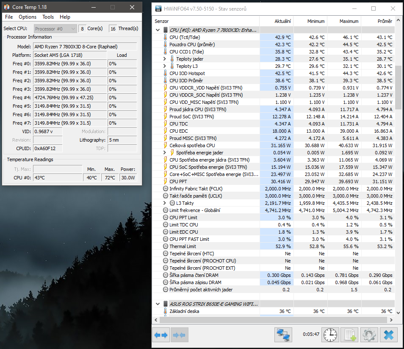Click the Minimum column header

click(x=310, y=21)
